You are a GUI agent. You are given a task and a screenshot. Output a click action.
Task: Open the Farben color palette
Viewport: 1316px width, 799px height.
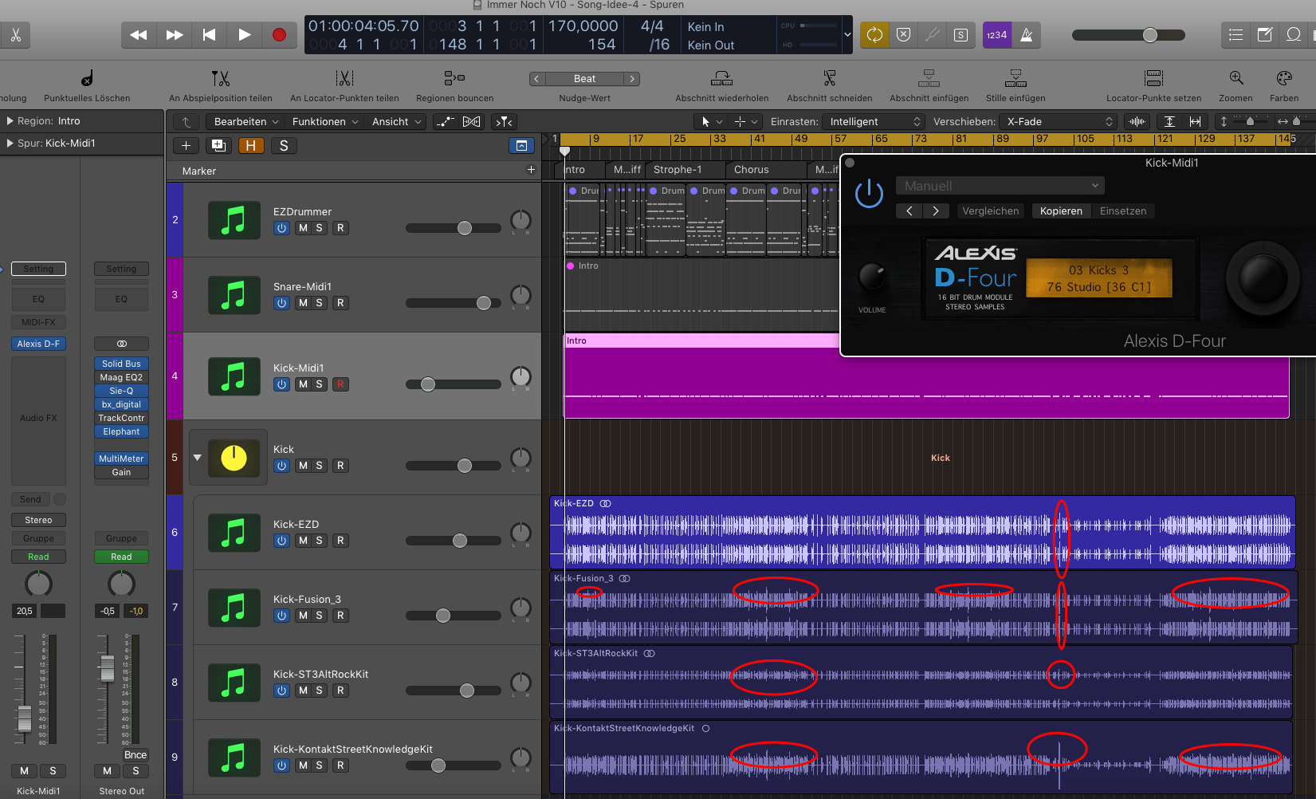pos(1284,78)
